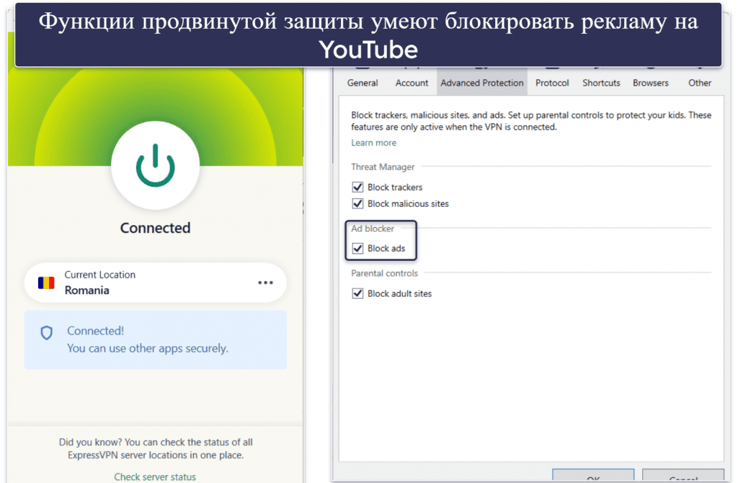Switch to the General tab
Viewport: 738px width, 483px height.
coord(363,83)
